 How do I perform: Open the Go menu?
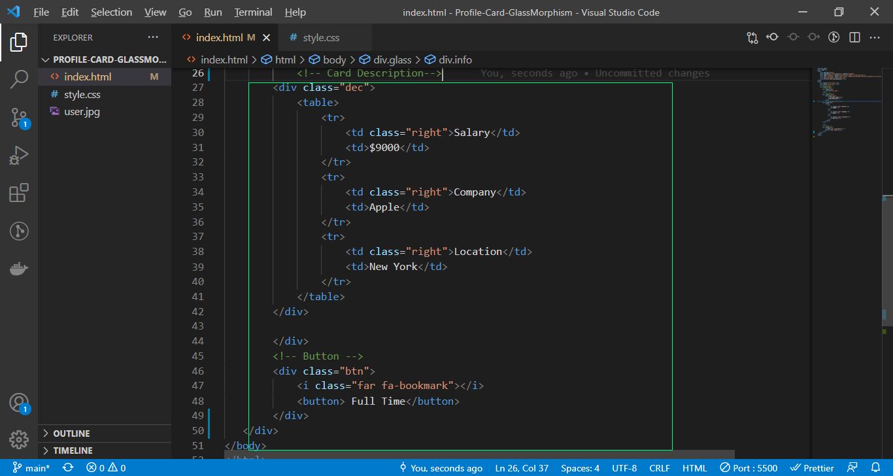tap(185, 12)
